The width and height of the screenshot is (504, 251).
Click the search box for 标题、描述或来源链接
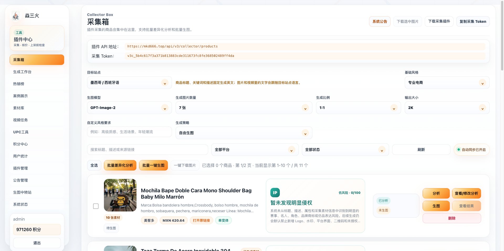tap(148, 150)
